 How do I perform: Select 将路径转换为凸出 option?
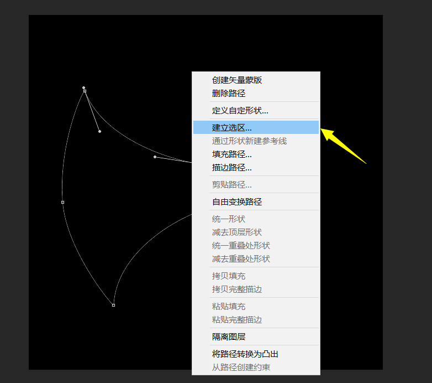256,354
